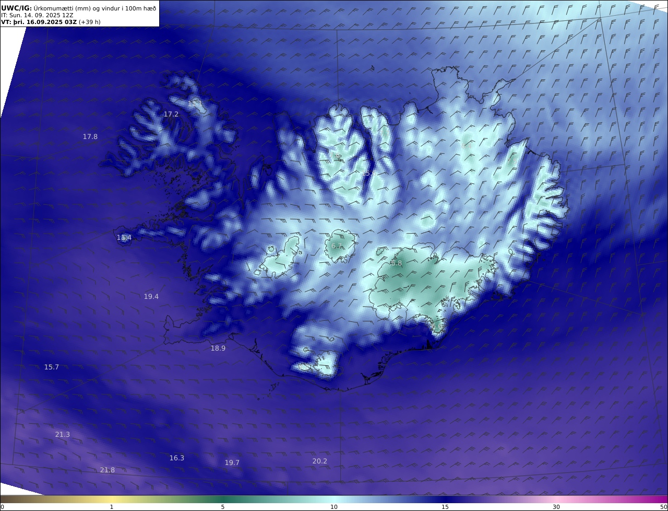The image size is (668, 511).
Task: Click the map value 11.1
Action: [x=195, y=104]
